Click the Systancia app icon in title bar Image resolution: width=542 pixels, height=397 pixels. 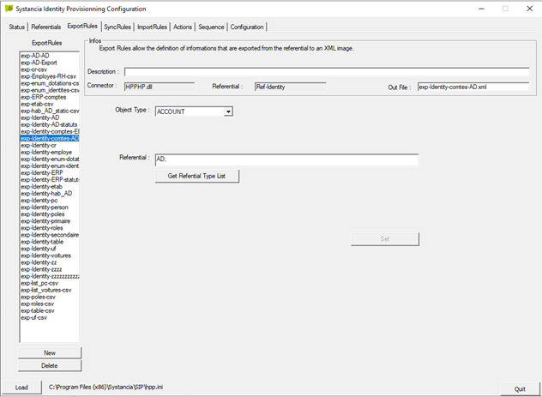tap(9, 9)
